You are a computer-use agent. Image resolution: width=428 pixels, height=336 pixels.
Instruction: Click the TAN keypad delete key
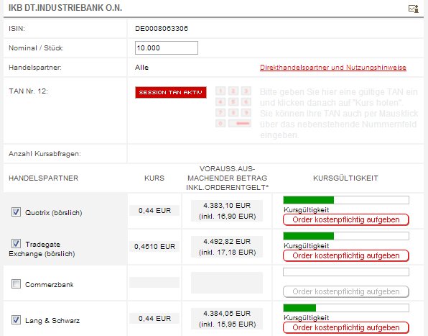[x=240, y=123]
